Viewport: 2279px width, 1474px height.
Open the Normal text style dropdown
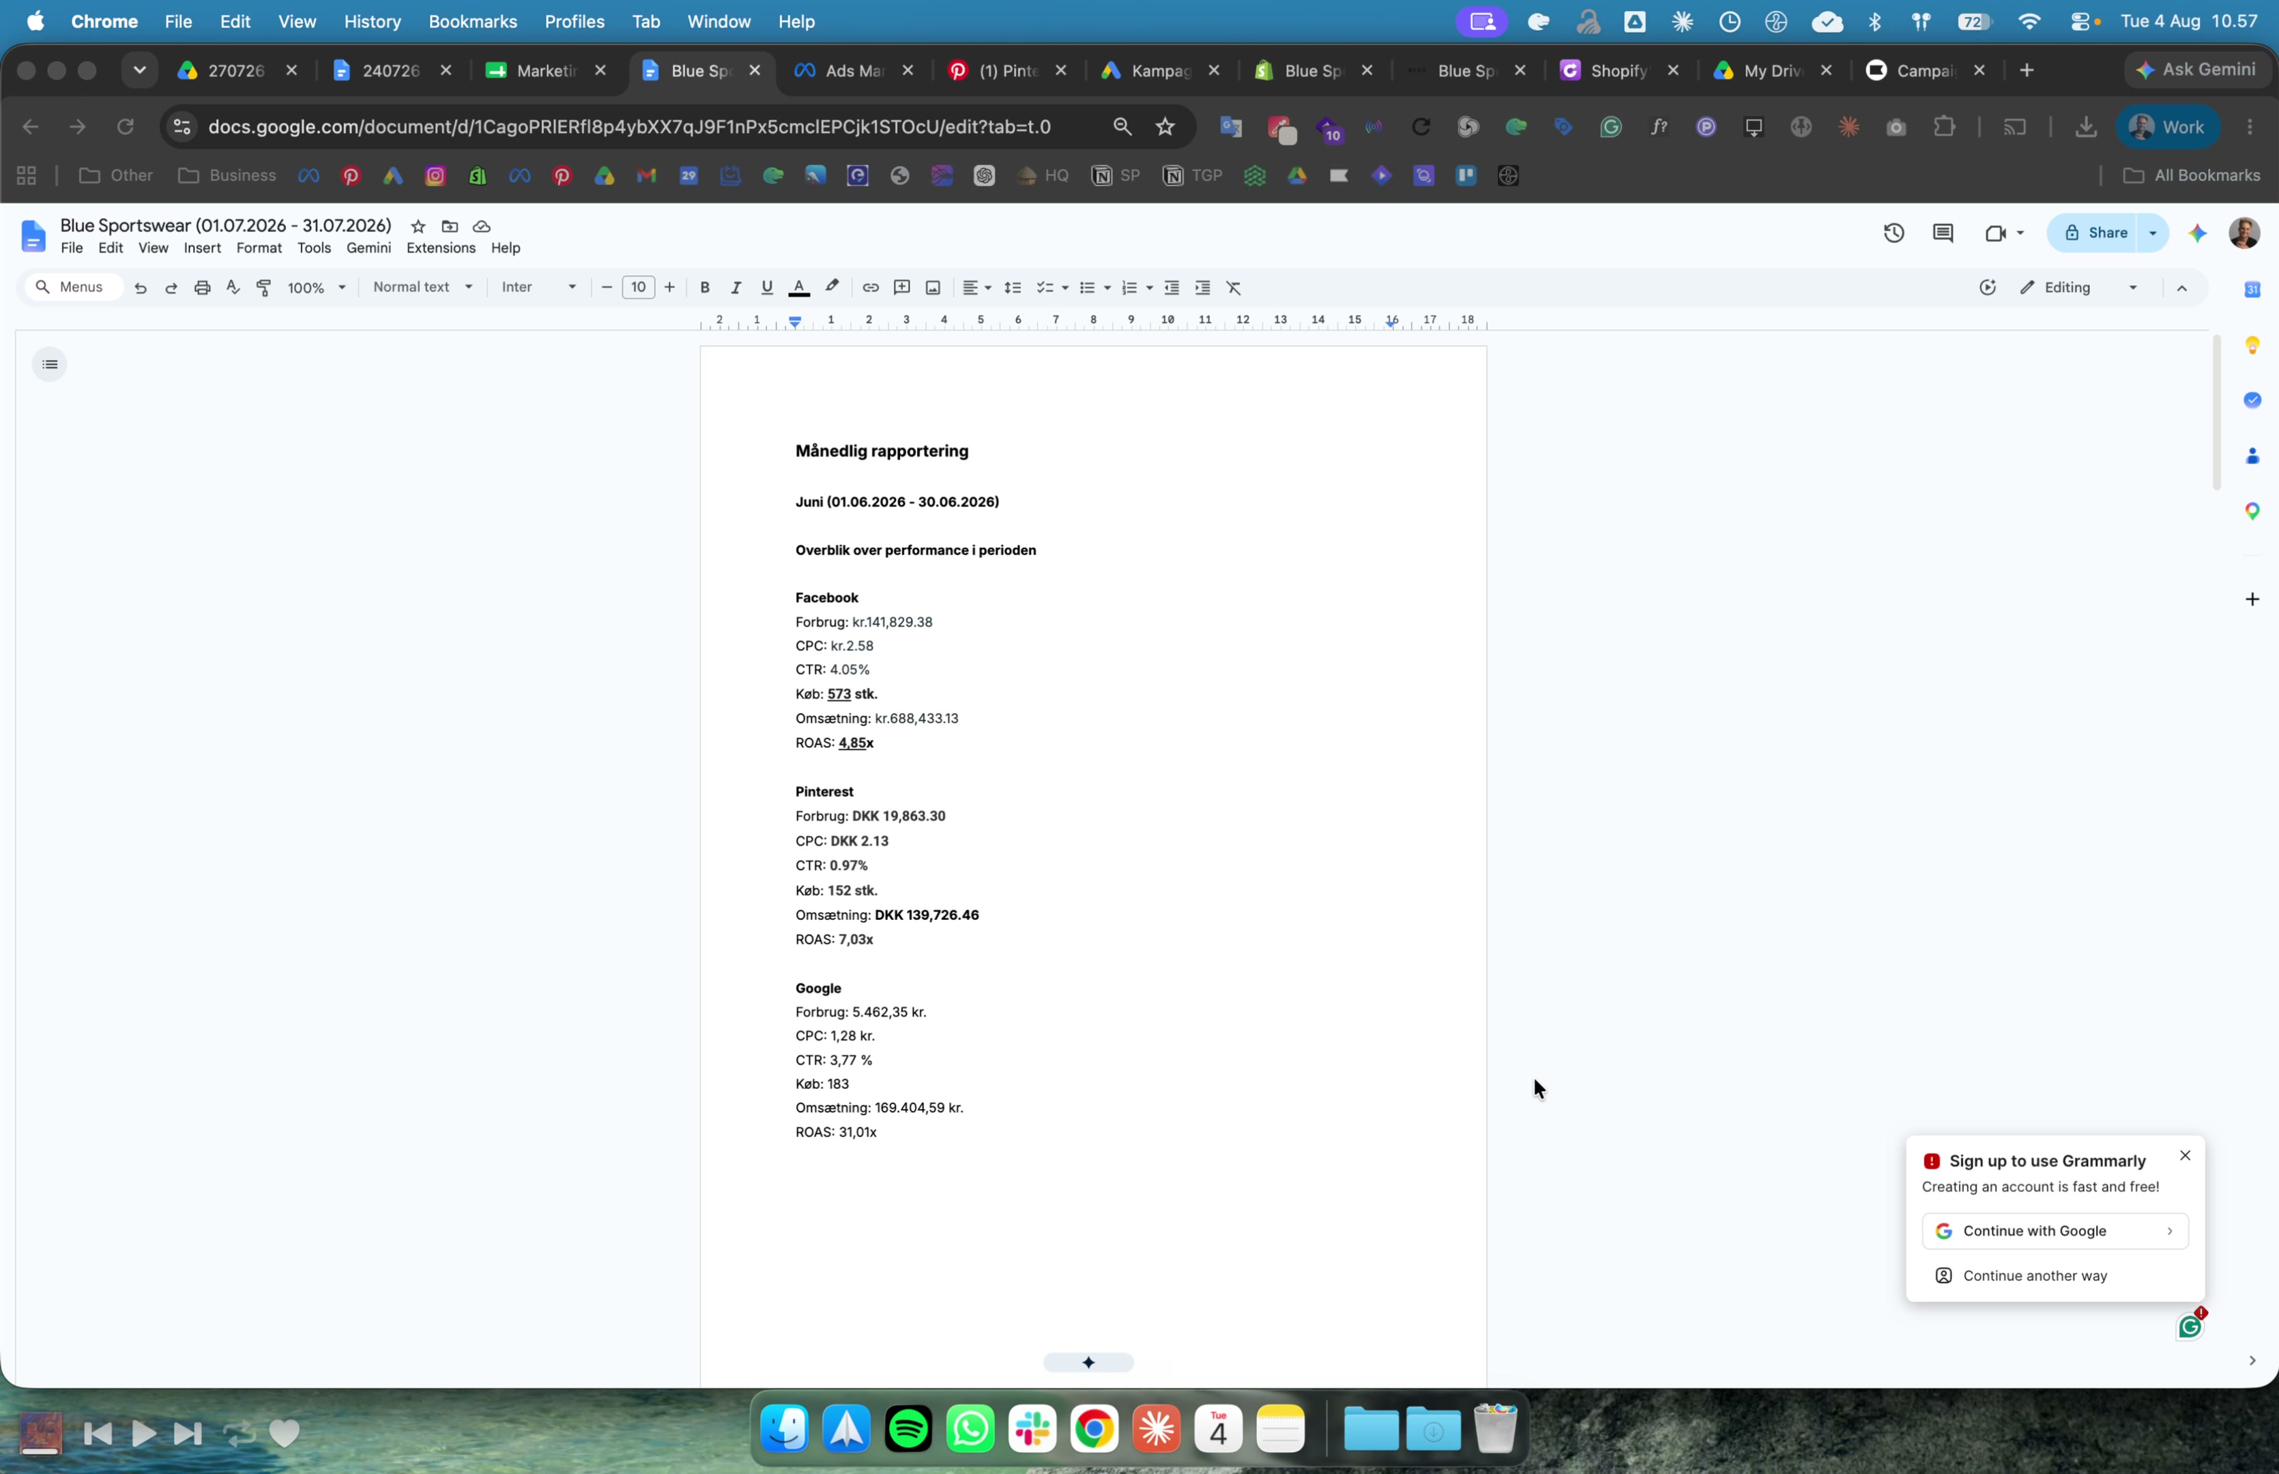[x=423, y=287]
